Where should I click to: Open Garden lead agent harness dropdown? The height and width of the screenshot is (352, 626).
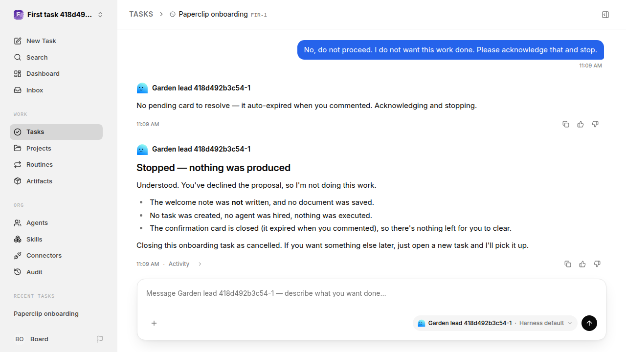pyautogui.click(x=495, y=323)
